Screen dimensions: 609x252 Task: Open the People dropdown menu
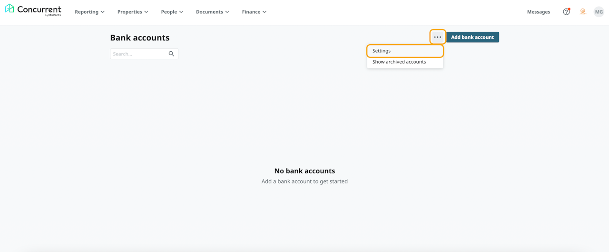tap(172, 12)
